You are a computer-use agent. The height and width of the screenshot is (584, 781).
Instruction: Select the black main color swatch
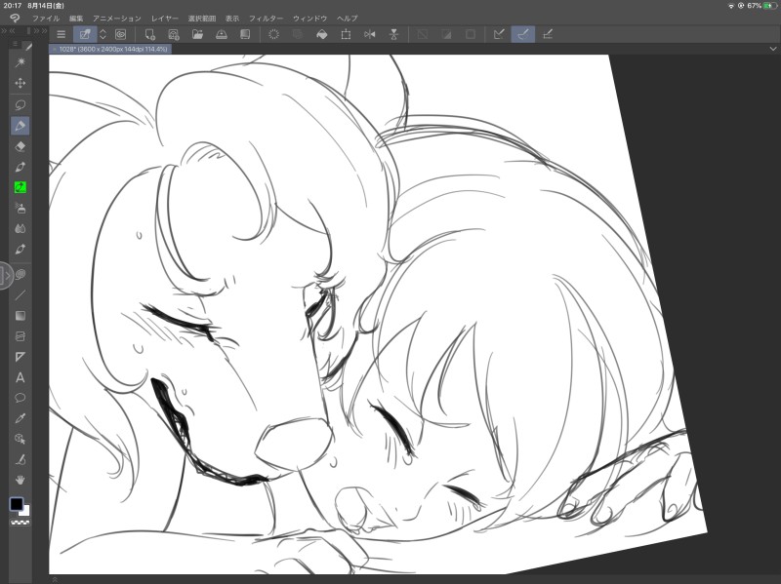(x=17, y=504)
